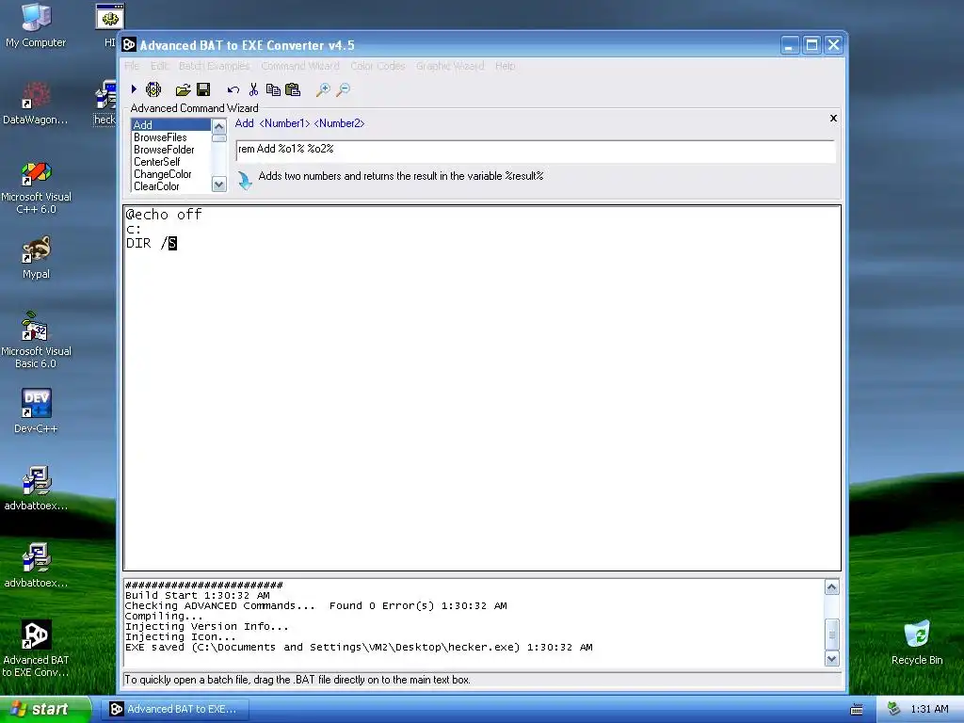Minimize the Advanced BAT to EXE window

point(790,45)
